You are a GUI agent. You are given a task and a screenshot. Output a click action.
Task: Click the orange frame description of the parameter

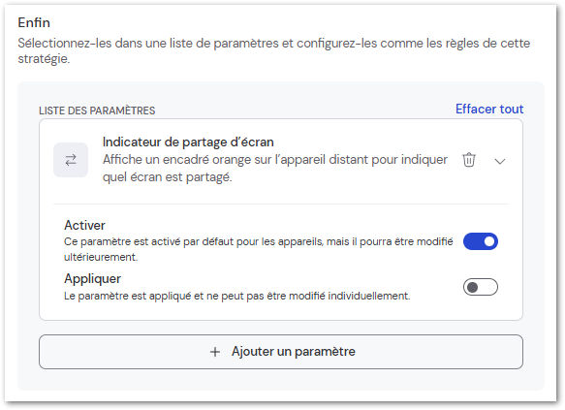pos(275,169)
